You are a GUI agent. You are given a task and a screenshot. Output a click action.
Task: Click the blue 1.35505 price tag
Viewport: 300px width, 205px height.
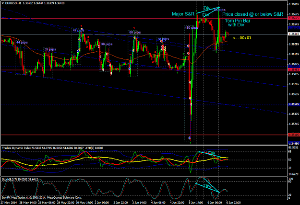coord(294,104)
